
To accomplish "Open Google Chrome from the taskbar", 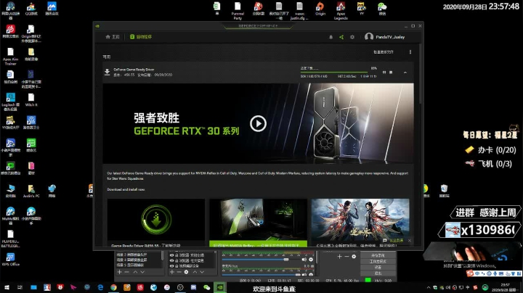I will coord(113,287).
